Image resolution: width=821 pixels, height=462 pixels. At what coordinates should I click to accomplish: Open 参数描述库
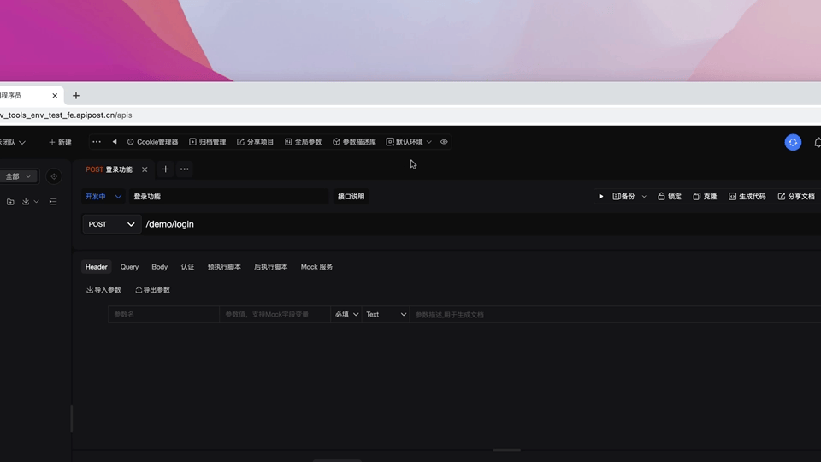click(x=354, y=142)
